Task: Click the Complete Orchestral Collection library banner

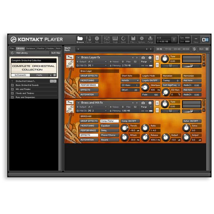Action: (34, 68)
